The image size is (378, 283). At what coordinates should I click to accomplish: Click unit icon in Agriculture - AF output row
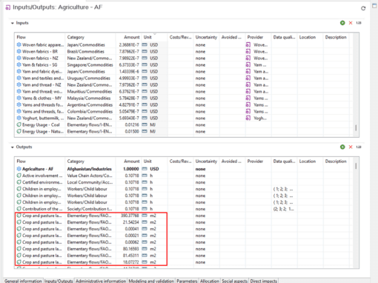pos(145,169)
